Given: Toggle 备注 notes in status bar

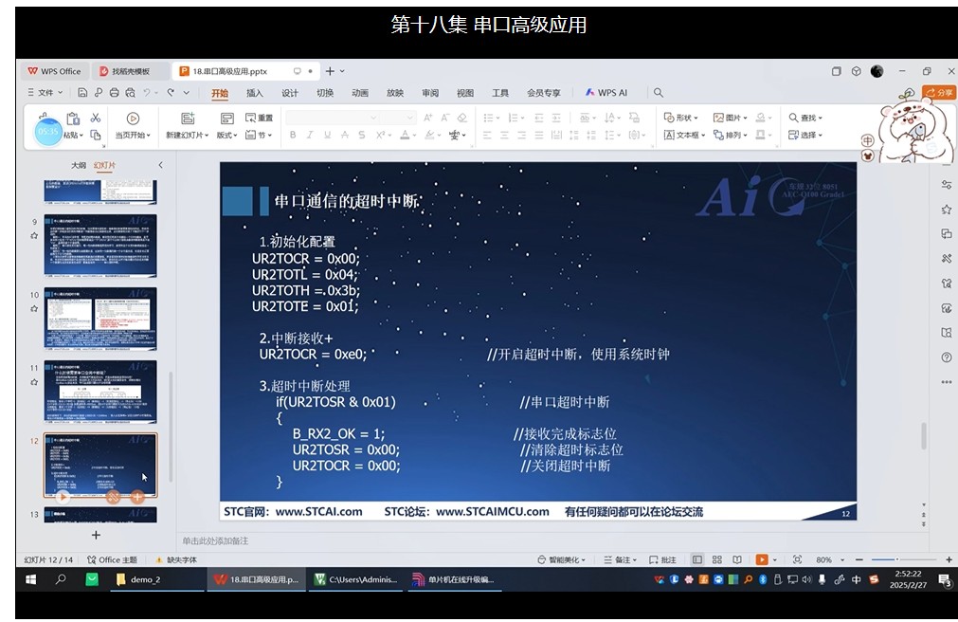Looking at the screenshot, I should [620, 559].
